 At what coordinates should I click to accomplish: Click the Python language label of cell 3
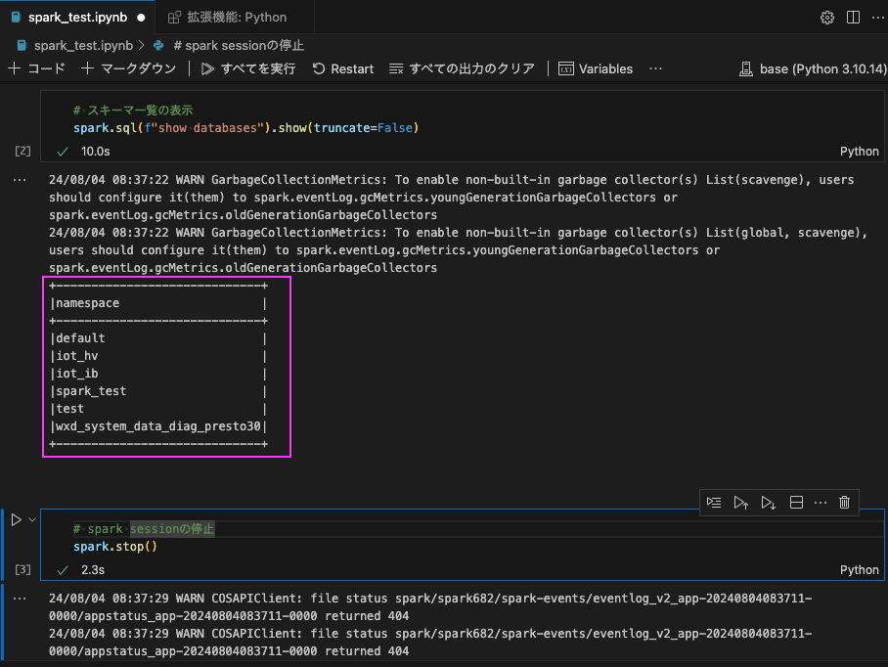pos(859,569)
